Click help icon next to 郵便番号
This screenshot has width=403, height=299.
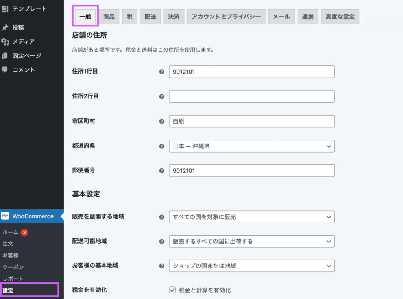point(162,171)
